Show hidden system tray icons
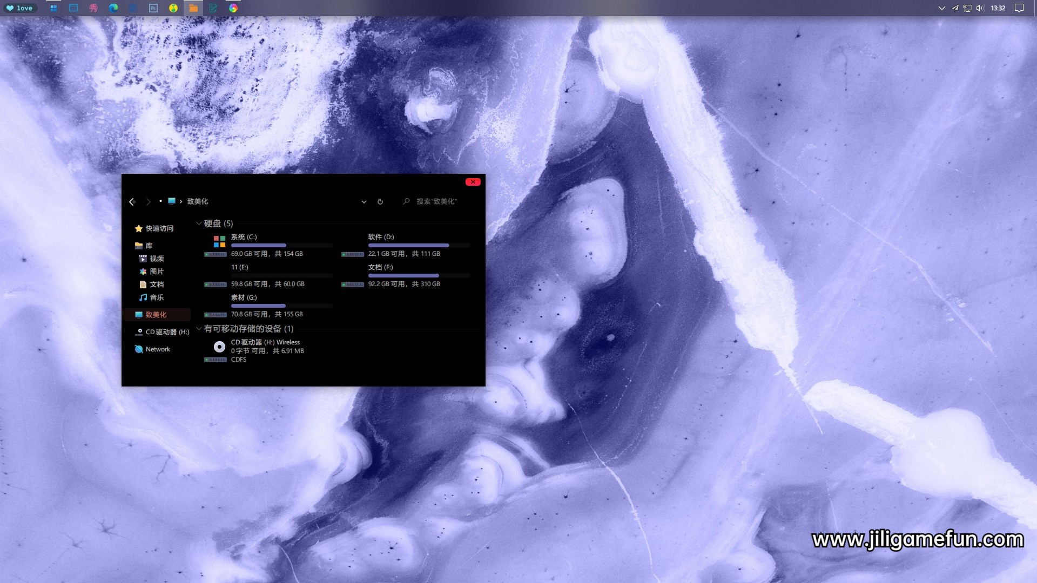This screenshot has height=583, width=1037. (x=942, y=8)
